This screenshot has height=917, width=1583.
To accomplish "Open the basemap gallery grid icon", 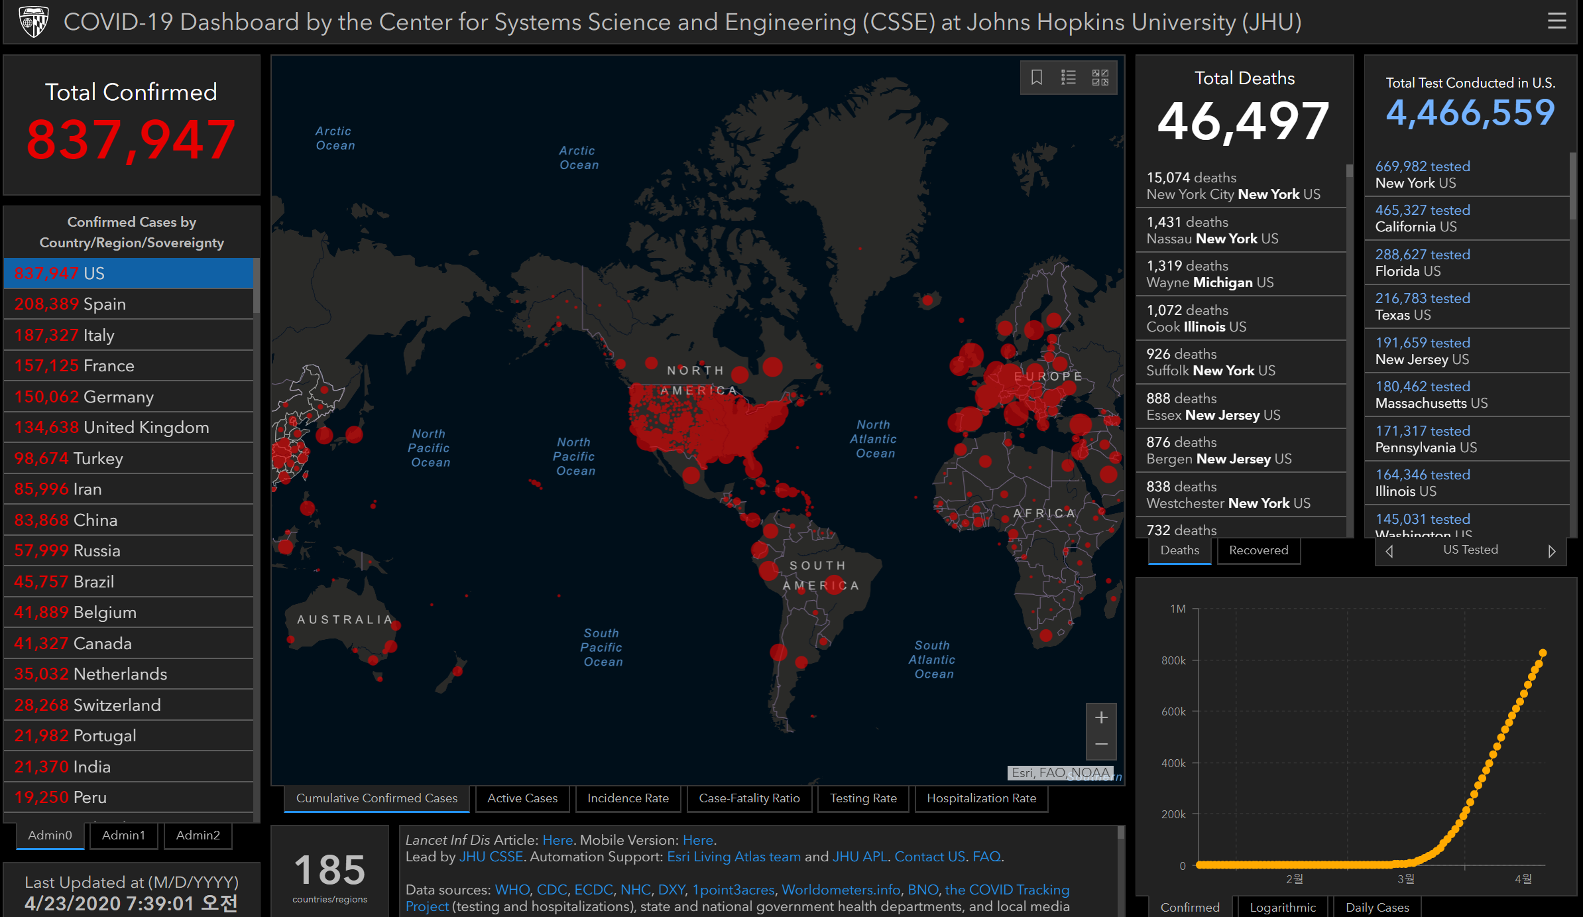I will pyautogui.click(x=1100, y=78).
